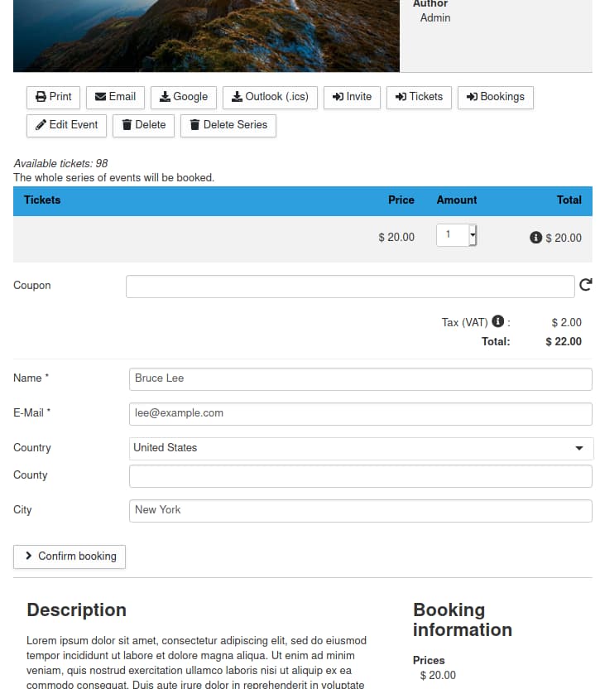
Task: Open the Tickets page
Action: coord(419,97)
